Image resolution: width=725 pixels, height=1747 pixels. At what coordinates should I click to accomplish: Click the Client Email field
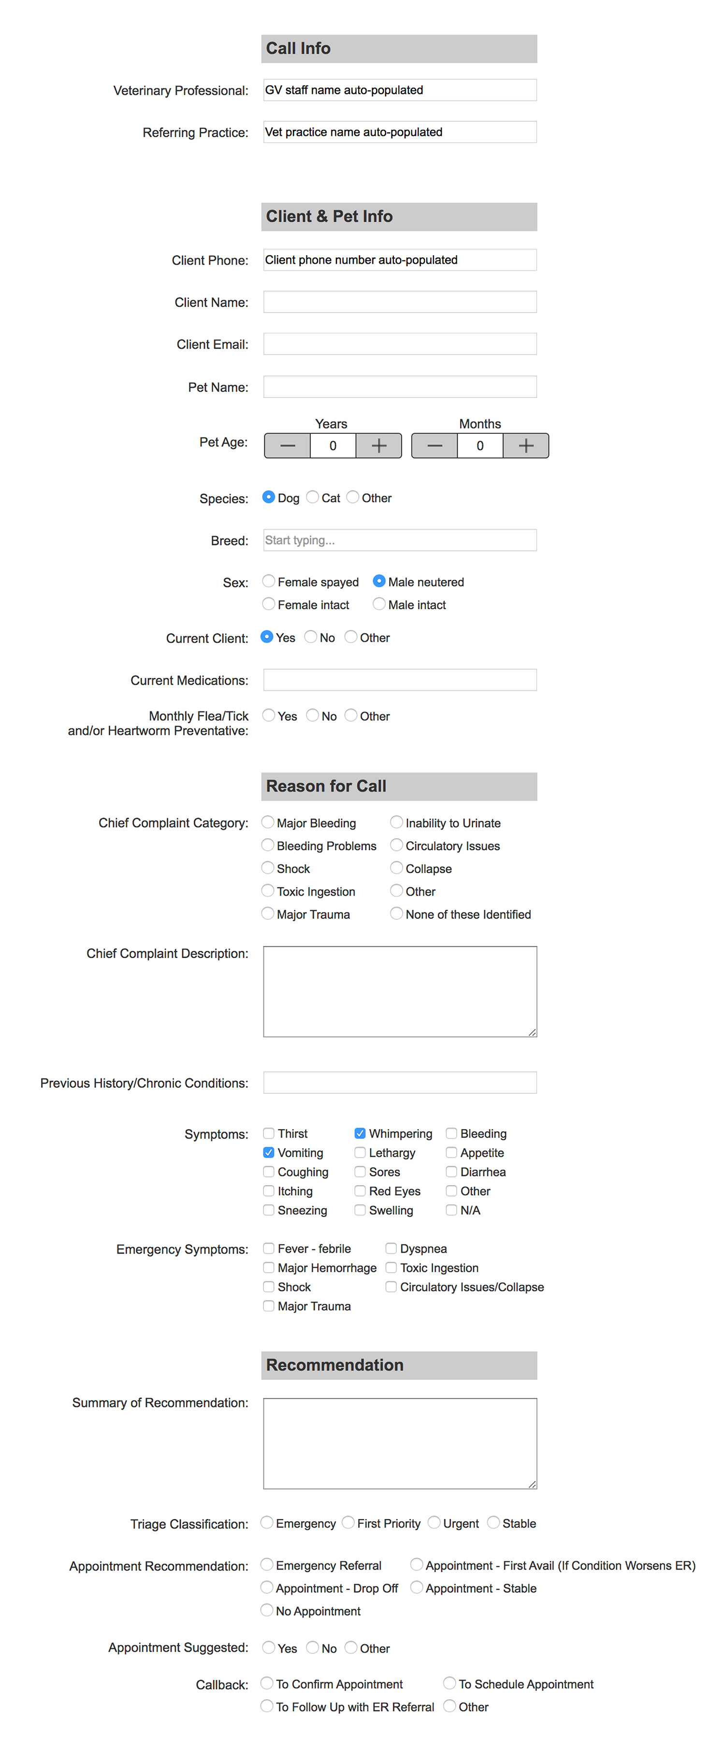(x=400, y=344)
